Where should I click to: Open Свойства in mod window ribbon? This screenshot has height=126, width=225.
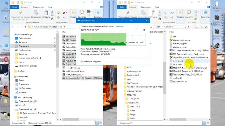pos(82,14)
